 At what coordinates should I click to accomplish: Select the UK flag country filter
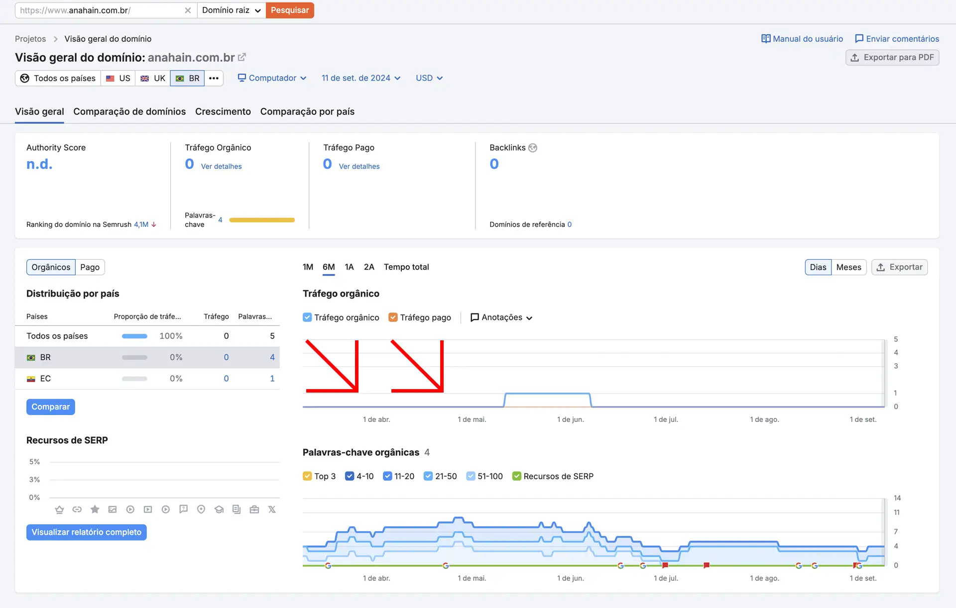153,78
